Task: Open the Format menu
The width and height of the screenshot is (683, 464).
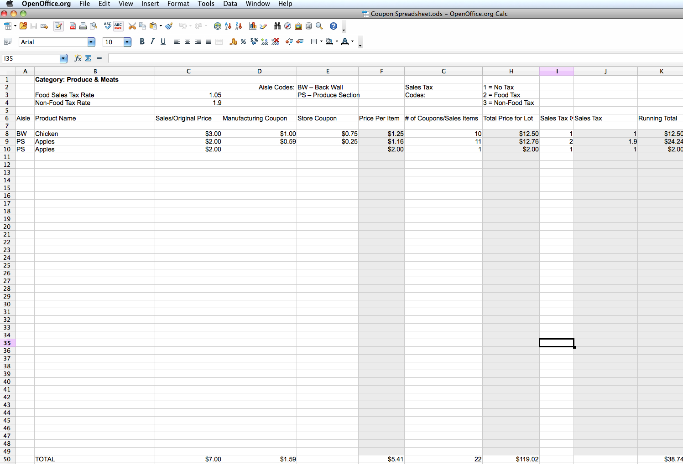Action: [x=178, y=4]
